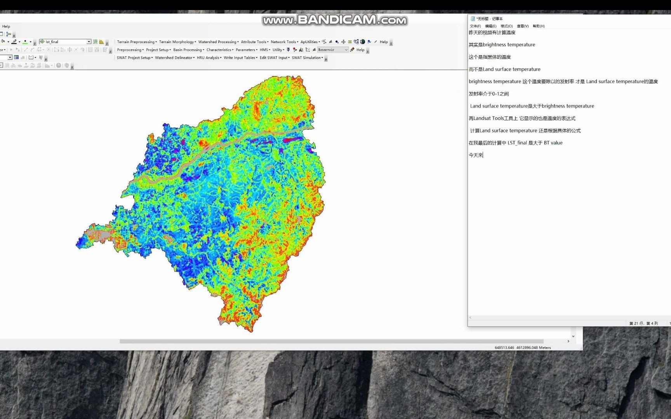
Task: Click the hydrograph chart icon on the HMS toolbar
Action: (308, 50)
